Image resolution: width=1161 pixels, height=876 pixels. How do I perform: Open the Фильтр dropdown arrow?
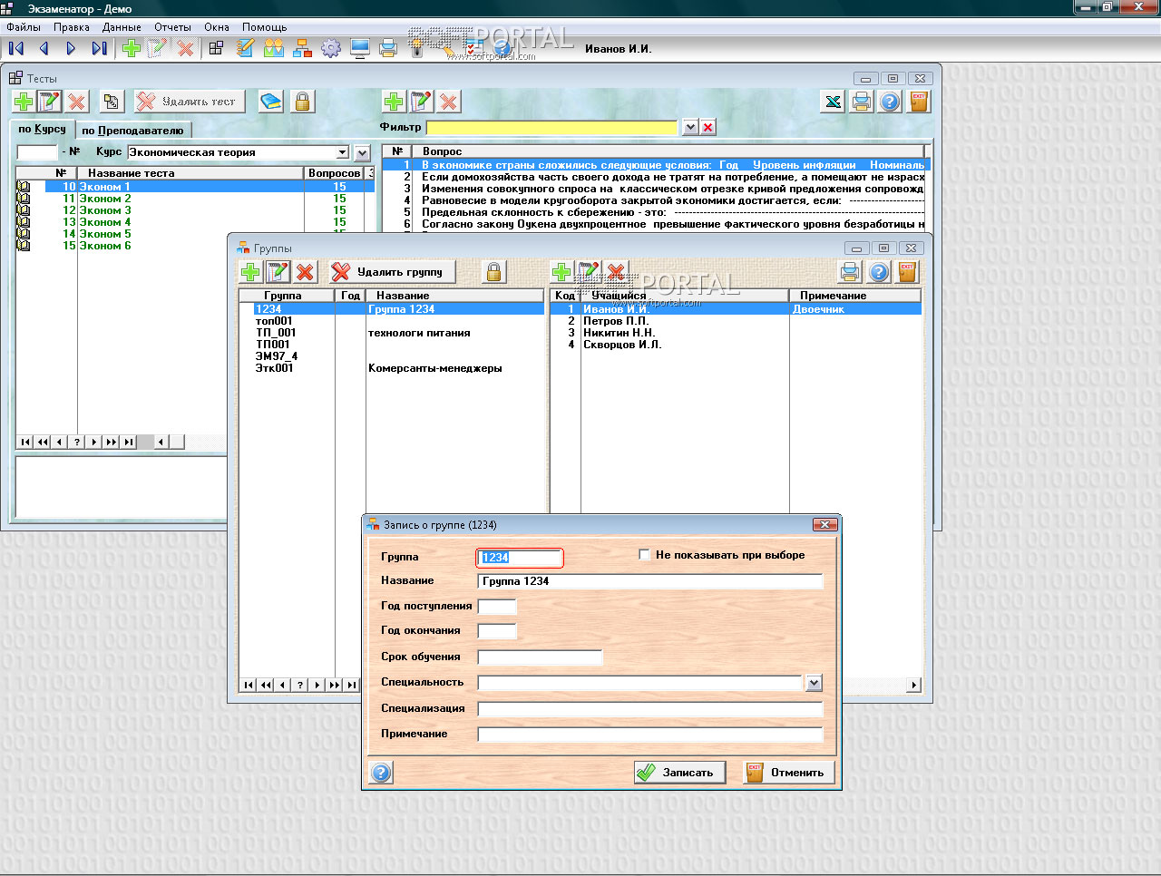coord(690,127)
